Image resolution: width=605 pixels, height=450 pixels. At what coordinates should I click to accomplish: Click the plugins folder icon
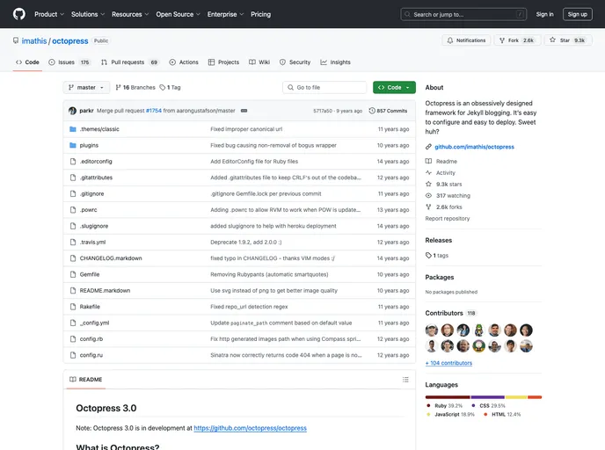click(x=72, y=145)
